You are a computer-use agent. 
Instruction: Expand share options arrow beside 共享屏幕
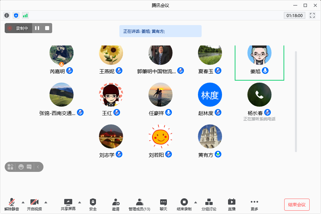tap(80, 202)
